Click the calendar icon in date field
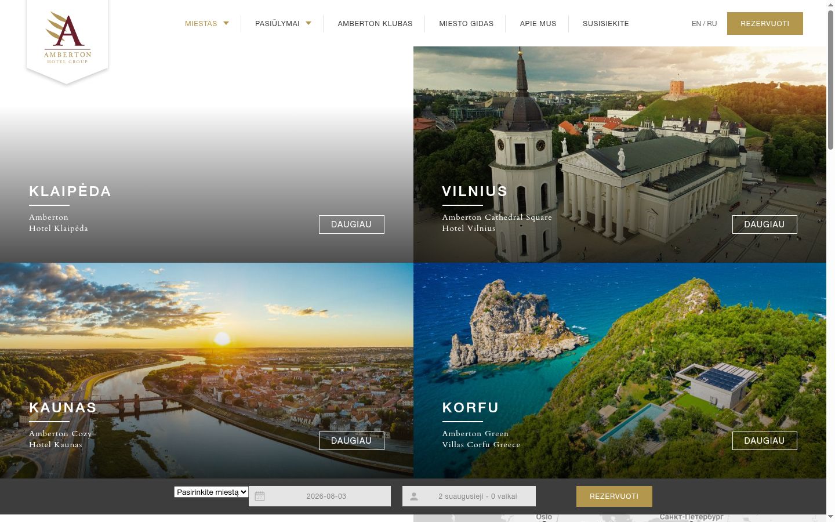 [260, 496]
